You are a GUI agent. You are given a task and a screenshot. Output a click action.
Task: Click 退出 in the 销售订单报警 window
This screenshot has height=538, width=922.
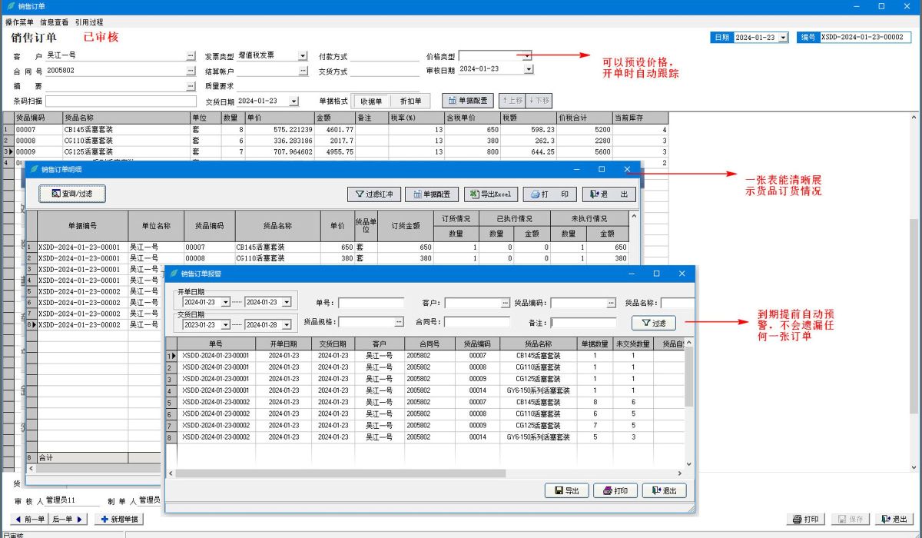coord(664,491)
